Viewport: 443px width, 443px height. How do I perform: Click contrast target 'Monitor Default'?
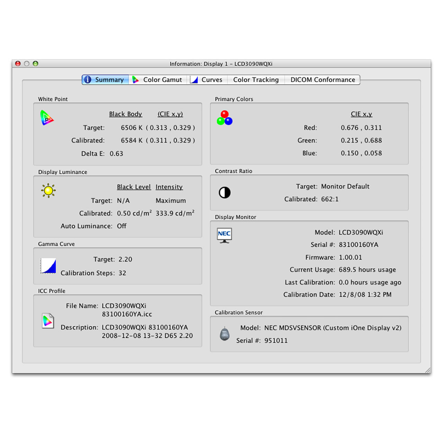(345, 186)
